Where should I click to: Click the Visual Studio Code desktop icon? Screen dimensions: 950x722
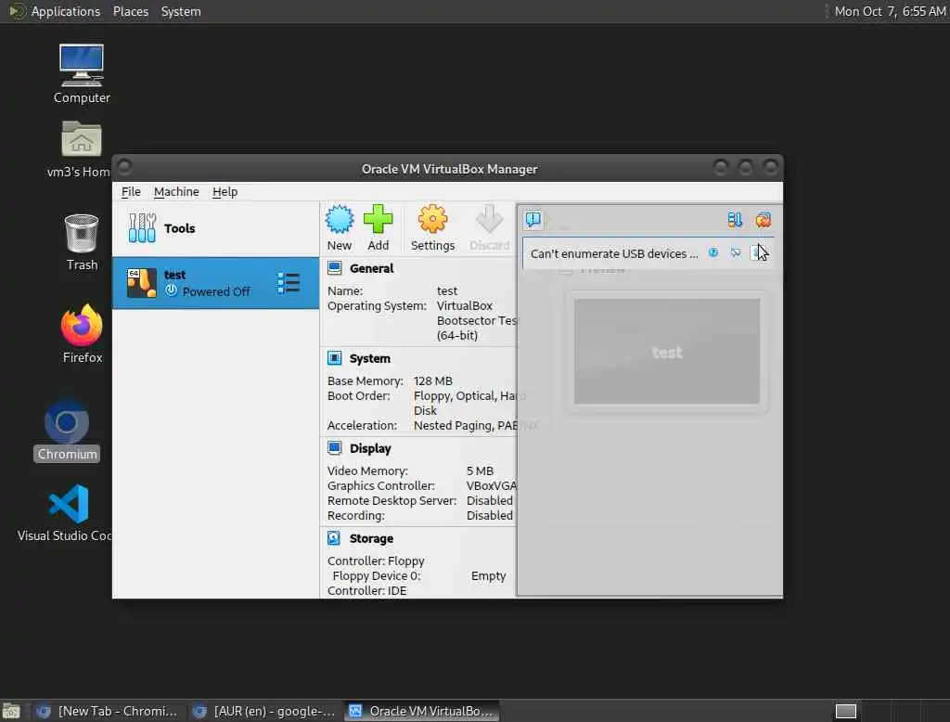coord(69,504)
